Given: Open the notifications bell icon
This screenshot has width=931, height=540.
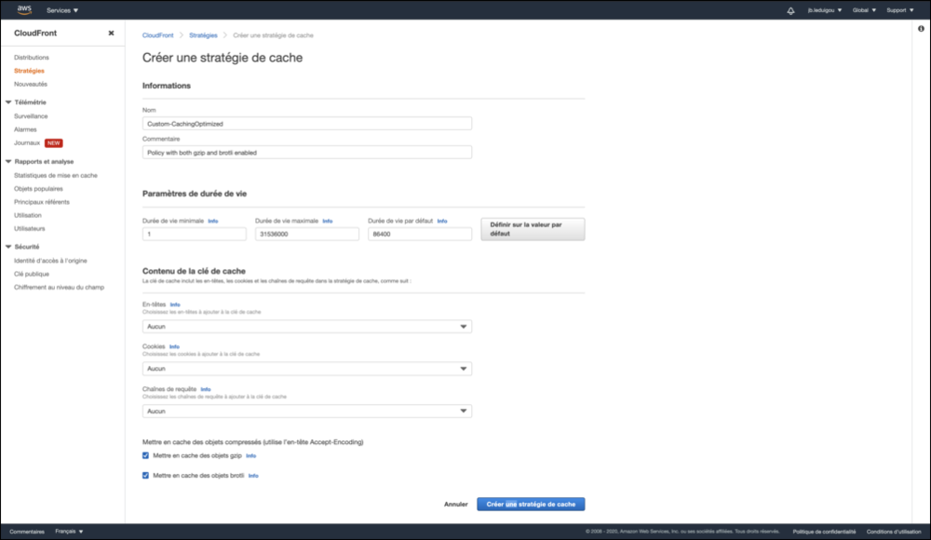Looking at the screenshot, I should pyautogui.click(x=790, y=10).
